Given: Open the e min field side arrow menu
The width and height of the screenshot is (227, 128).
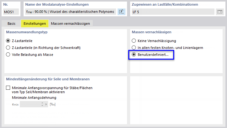Looking at the screenshot, I should [46, 104].
